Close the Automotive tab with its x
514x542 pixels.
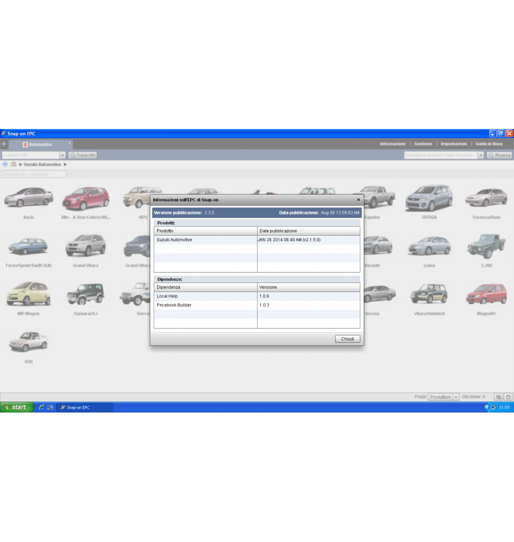point(69,143)
